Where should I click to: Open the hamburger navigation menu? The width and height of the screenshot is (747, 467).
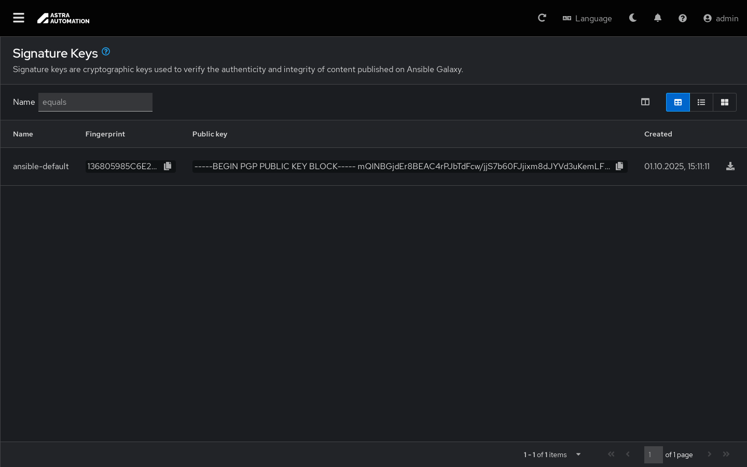19,18
